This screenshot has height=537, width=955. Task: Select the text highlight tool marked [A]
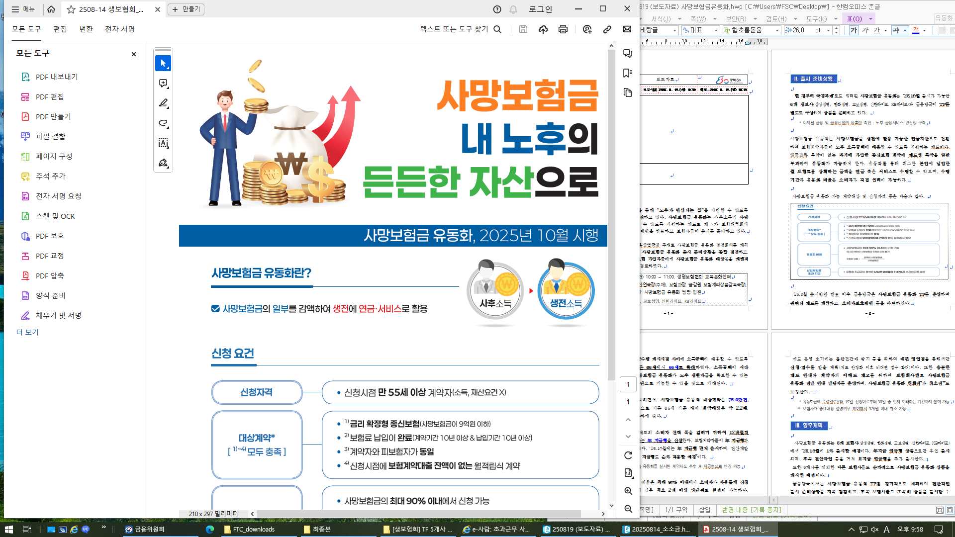click(x=163, y=143)
